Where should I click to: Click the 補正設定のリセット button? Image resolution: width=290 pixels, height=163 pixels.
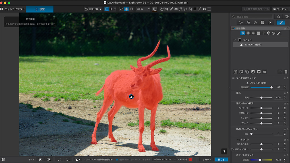[256, 9]
